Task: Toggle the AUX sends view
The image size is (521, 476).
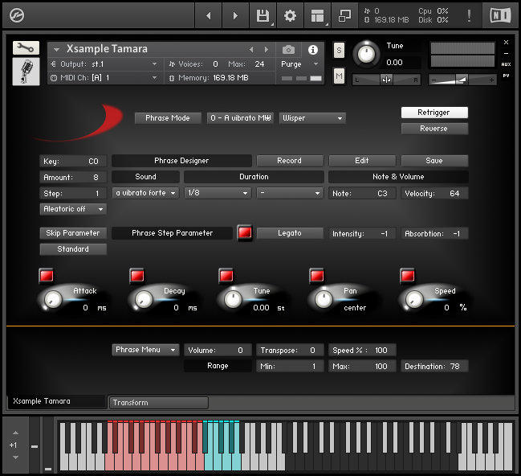Action: 506,64
